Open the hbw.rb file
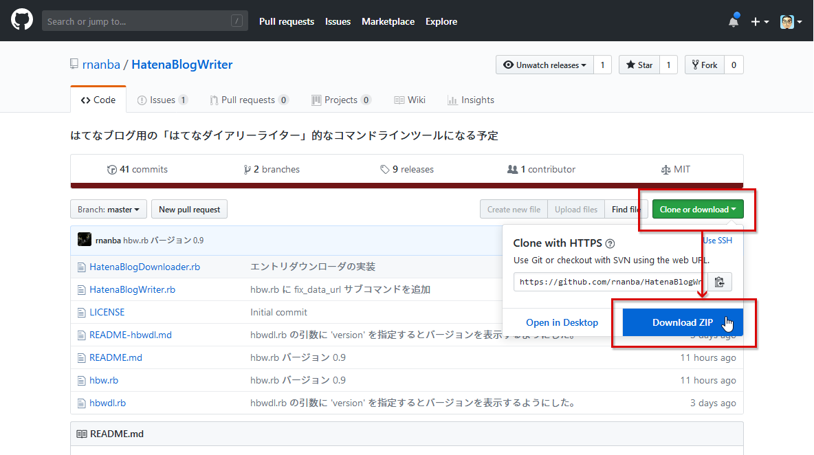814x455 pixels. pyautogui.click(x=104, y=380)
